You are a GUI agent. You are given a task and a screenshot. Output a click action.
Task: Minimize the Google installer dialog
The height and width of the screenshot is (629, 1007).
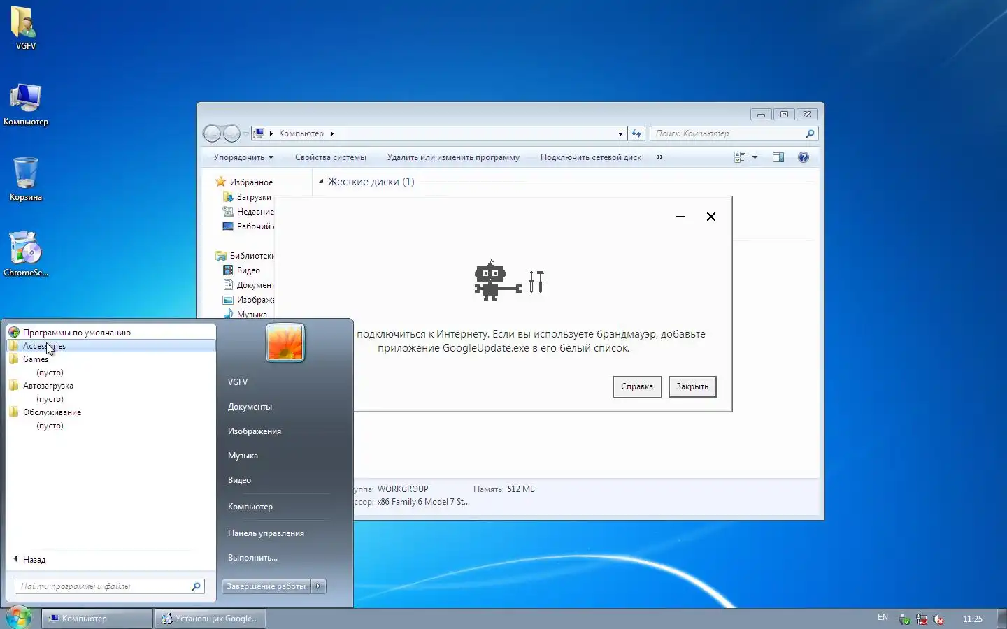680,217
